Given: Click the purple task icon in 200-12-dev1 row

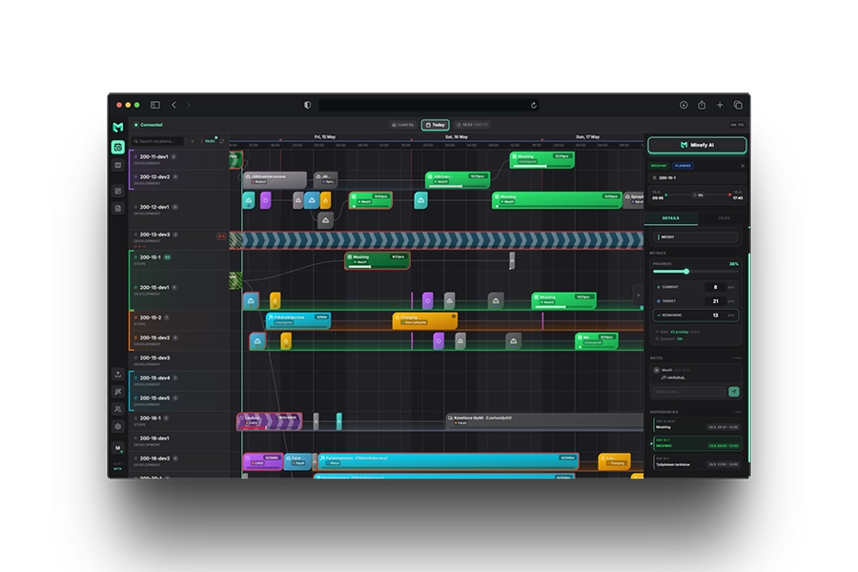Looking at the screenshot, I should coord(265,200).
